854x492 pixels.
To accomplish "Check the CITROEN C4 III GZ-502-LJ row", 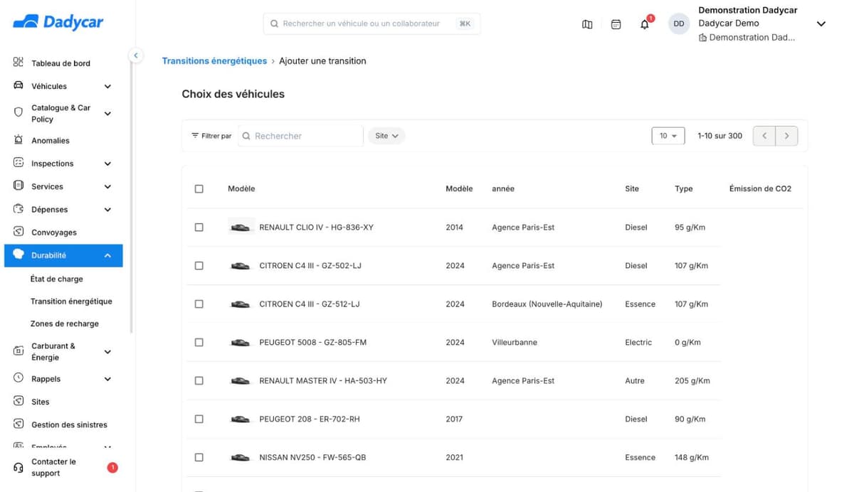I will click(x=199, y=265).
